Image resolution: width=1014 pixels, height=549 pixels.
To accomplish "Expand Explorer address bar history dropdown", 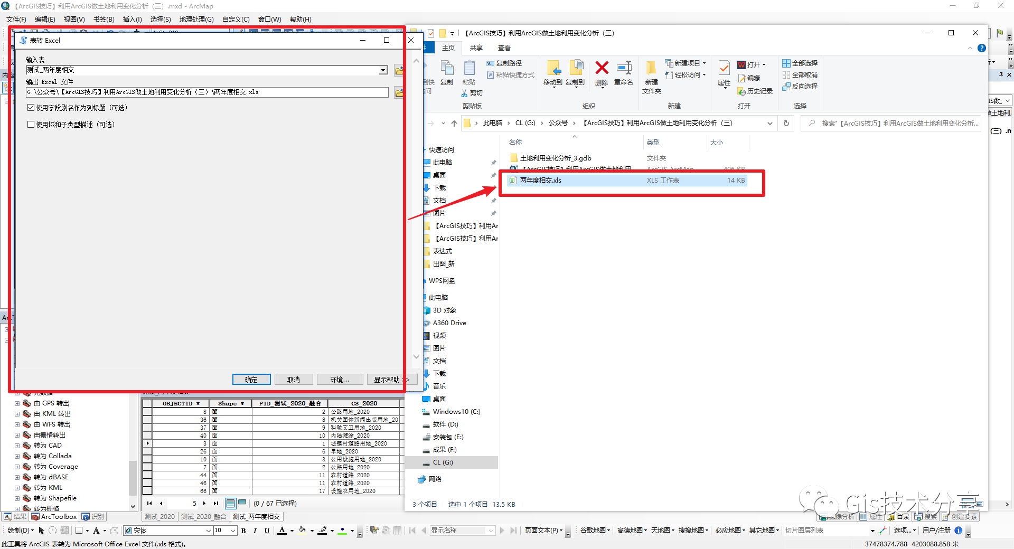I will tap(770, 123).
